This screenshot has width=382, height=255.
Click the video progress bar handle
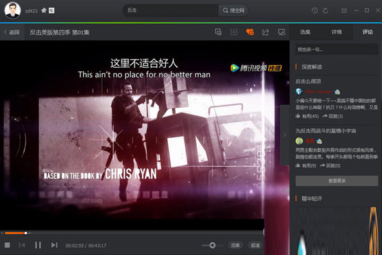click(x=26, y=233)
